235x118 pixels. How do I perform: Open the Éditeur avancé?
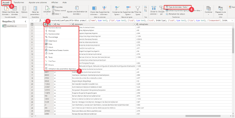59,10
